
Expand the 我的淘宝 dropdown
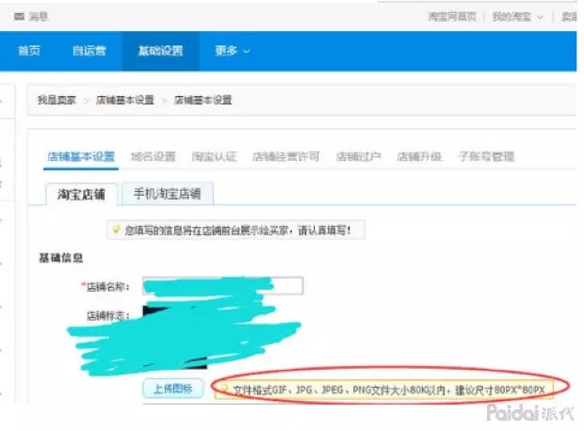pos(517,17)
